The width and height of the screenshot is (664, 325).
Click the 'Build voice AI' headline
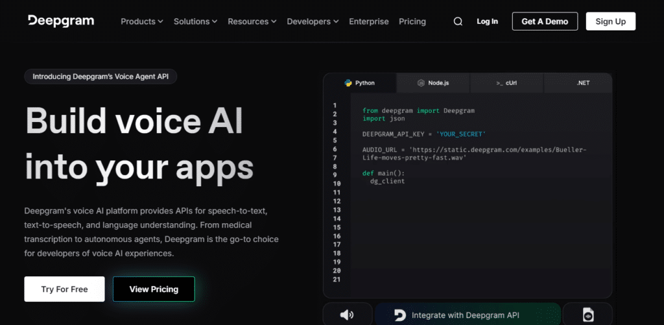coord(134,120)
